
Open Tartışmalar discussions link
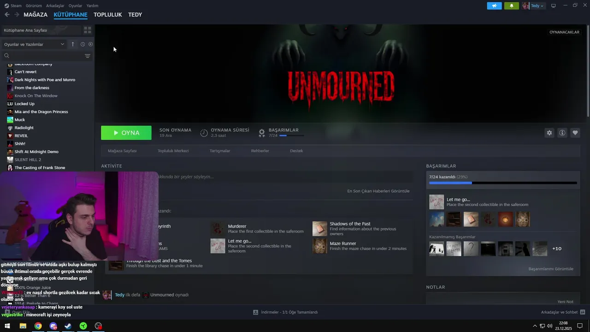(x=220, y=151)
